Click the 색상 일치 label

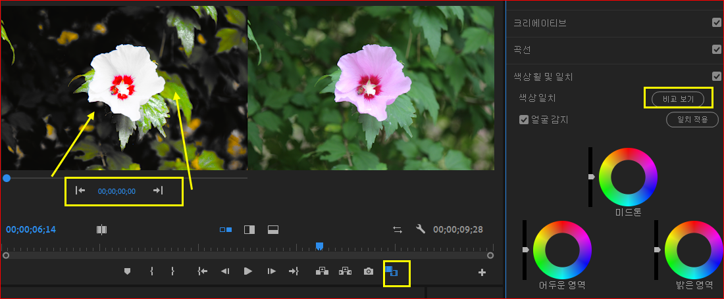click(x=539, y=98)
